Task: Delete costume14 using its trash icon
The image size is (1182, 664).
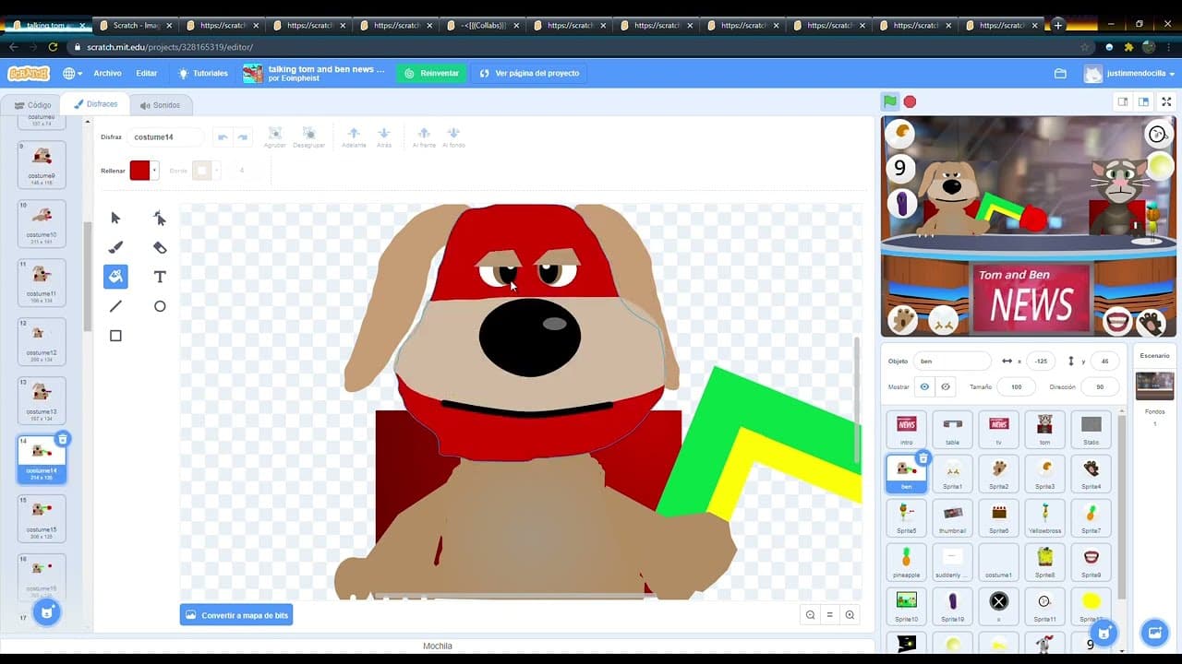Action: pyautogui.click(x=62, y=439)
